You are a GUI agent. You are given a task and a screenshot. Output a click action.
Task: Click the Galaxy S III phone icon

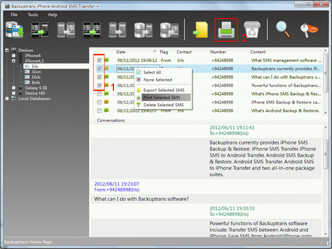pos(20,87)
